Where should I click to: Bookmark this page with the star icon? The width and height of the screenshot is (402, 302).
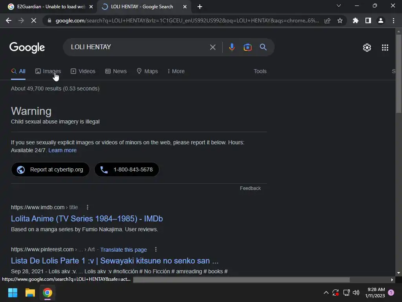tap(340, 20)
